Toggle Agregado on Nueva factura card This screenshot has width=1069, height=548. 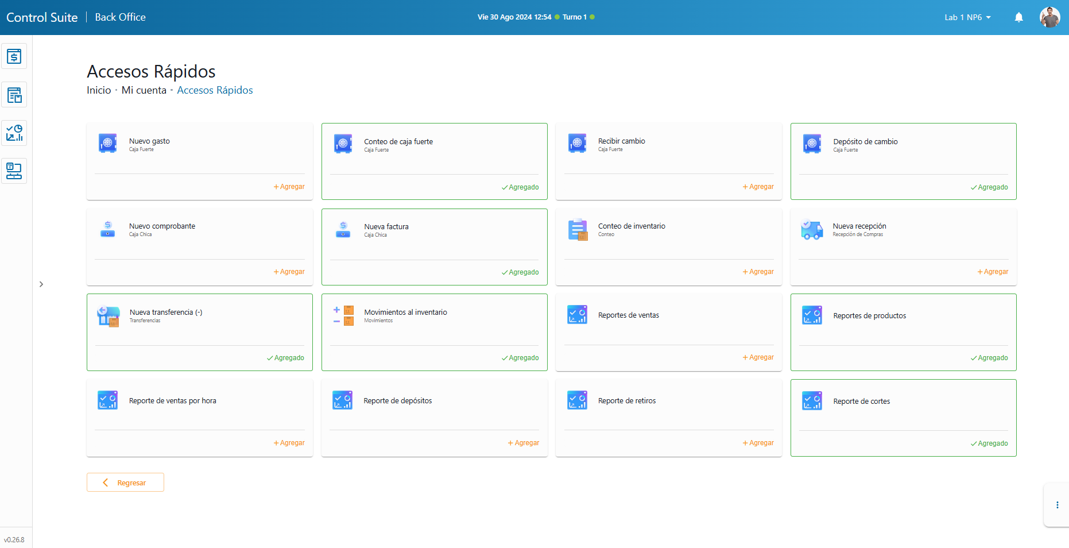[520, 272]
